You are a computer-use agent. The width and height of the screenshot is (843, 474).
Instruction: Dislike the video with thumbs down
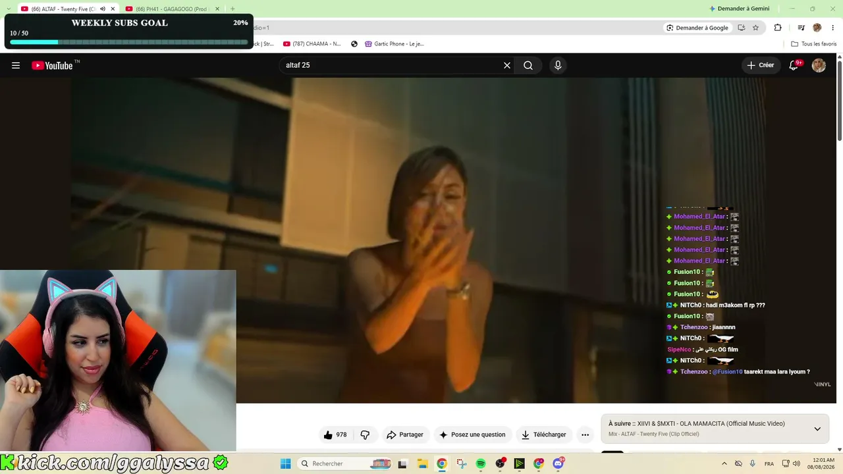pos(365,434)
